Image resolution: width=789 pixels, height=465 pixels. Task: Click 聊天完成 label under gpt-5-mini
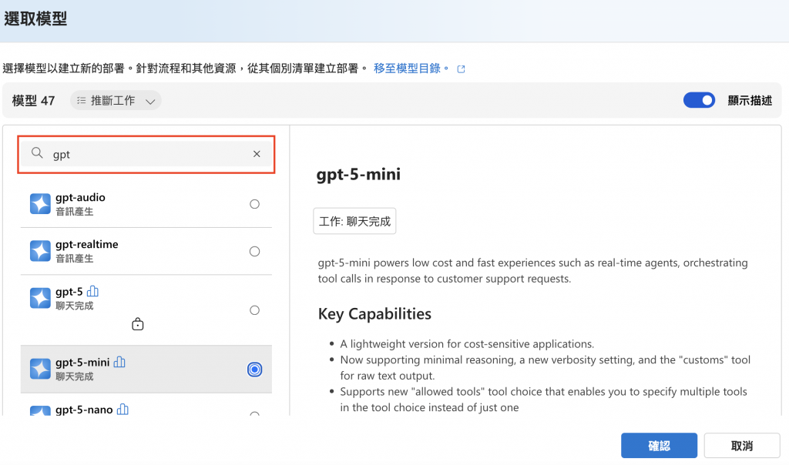pos(75,376)
